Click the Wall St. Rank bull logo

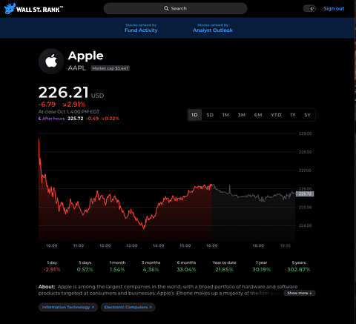pyautogui.click(x=10, y=9)
